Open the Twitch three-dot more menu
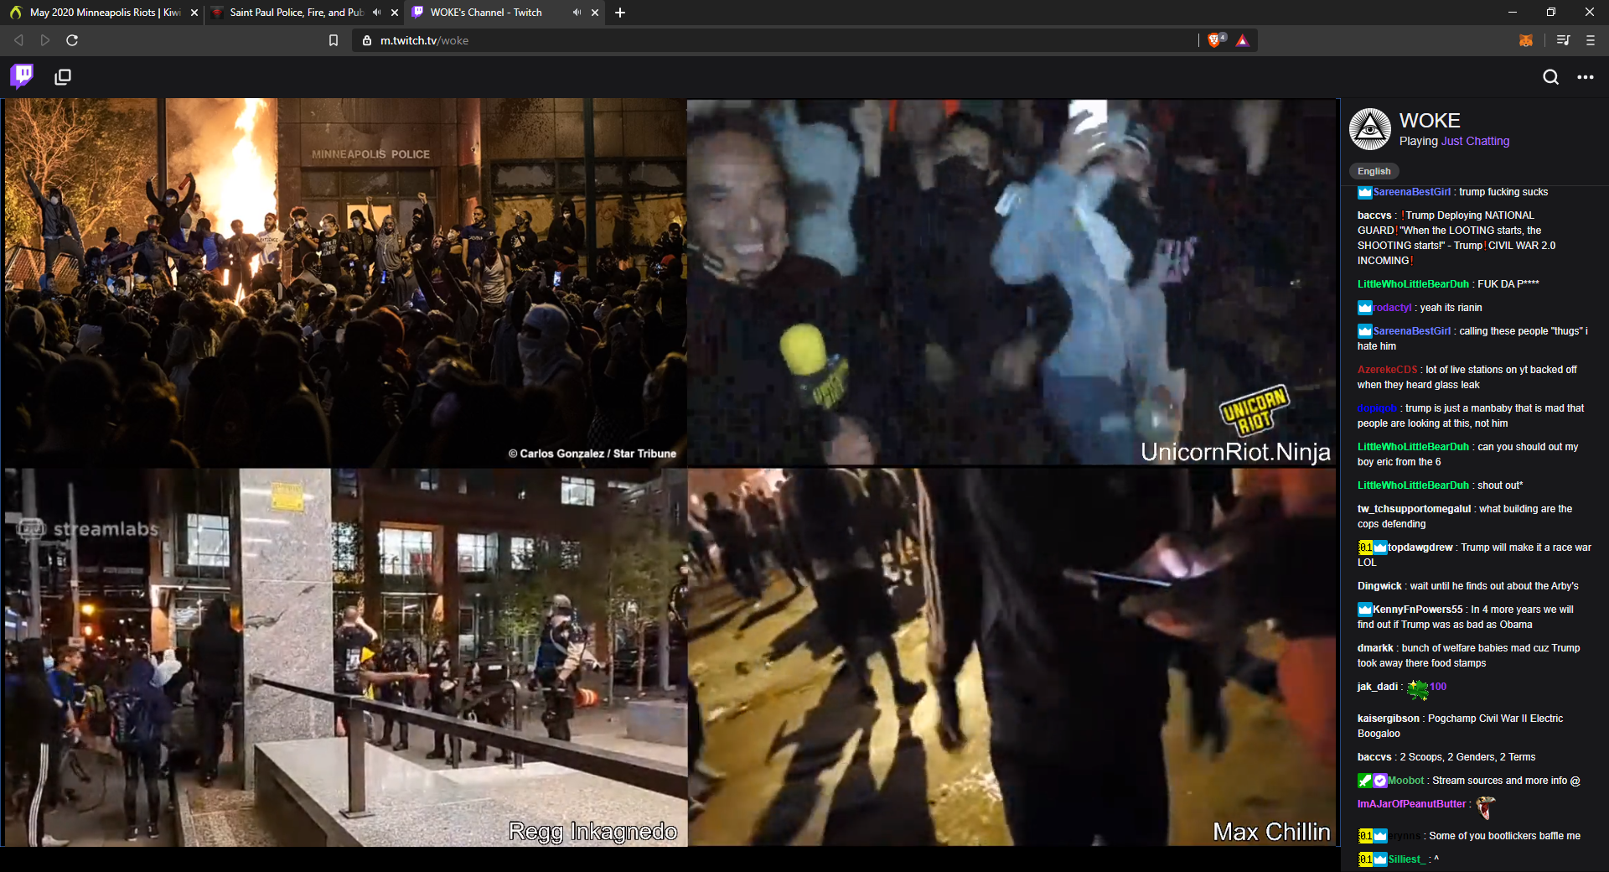Image resolution: width=1609 pixels, height=872 pixels. [1586, 77]
